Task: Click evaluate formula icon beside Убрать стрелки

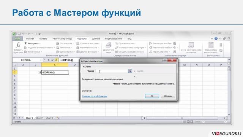Action: pos(175,52)
